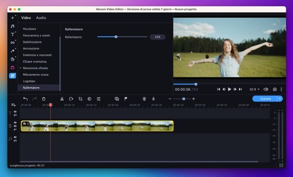Play the preview video

[230, 89]
